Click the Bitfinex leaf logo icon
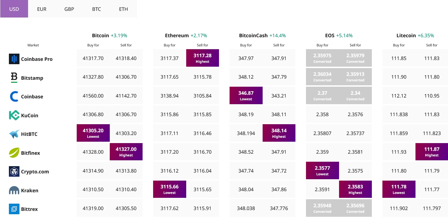The width and height of the screenshot is (448, 217). (14, 153)
